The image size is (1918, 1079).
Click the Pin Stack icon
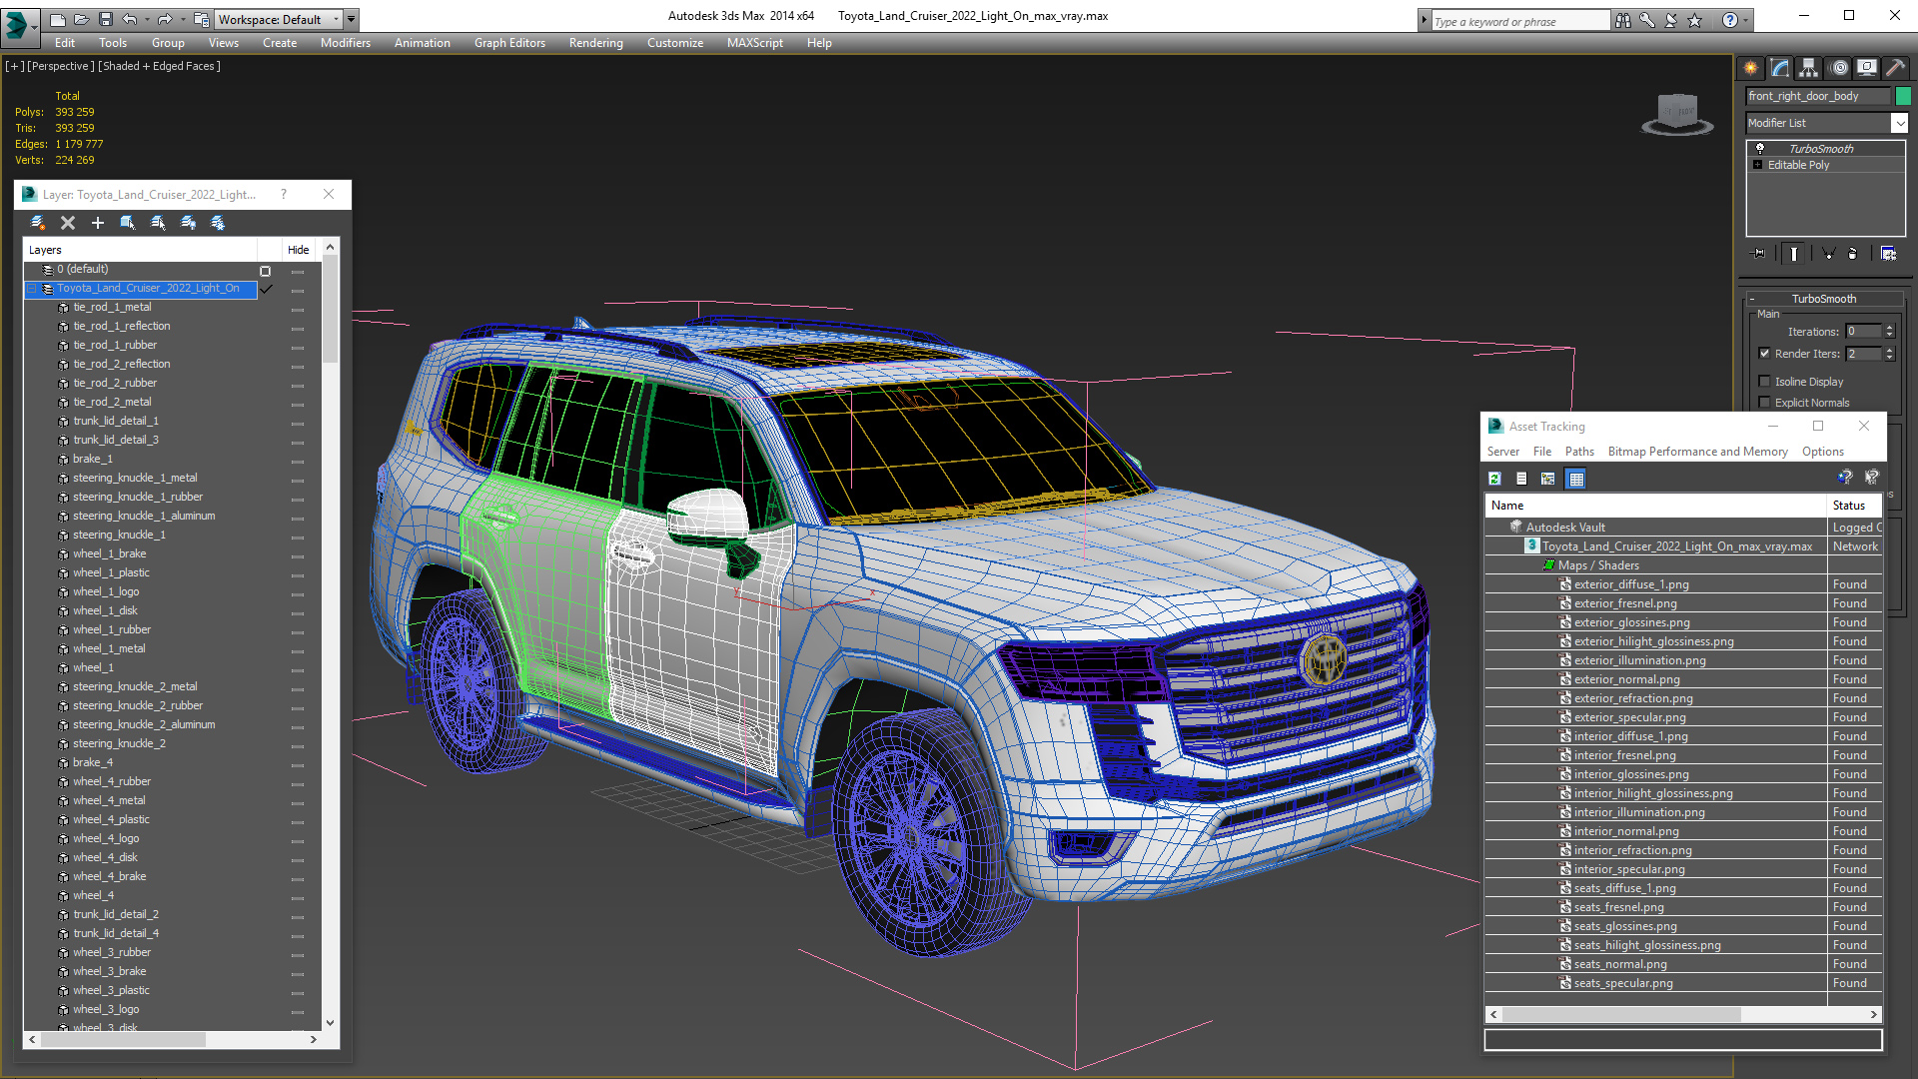tap(1759, 254)
